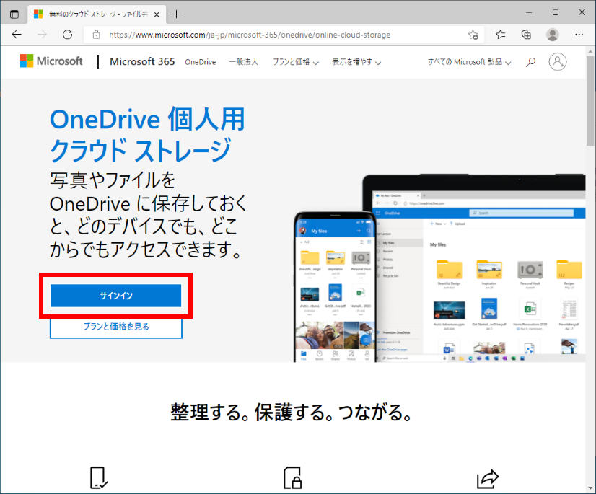Go forward to the next page

[x=42, y=35]
